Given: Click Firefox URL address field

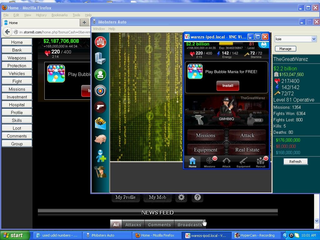Looking at the screenshot, I should [55, 32].
